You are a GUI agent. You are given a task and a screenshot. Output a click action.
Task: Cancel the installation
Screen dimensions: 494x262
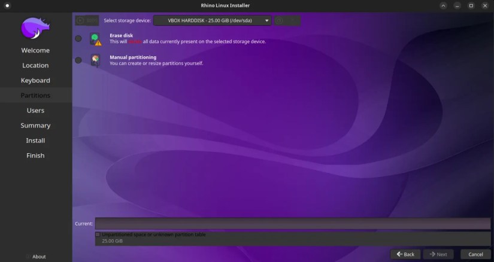tap(475, 254)
